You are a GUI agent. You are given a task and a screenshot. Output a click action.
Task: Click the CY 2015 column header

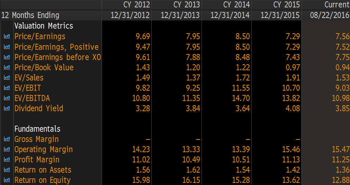286,5
